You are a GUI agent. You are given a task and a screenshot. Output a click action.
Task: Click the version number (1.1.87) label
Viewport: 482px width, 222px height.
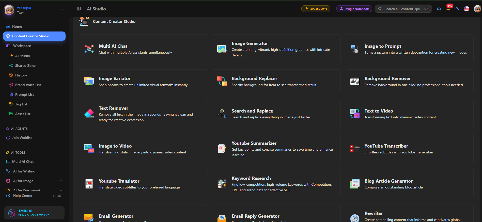click(58, 196)
